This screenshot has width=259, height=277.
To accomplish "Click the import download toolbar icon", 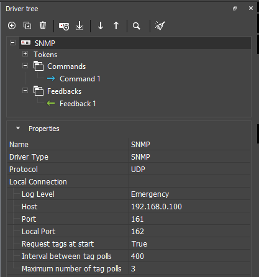I will (80, 26).
